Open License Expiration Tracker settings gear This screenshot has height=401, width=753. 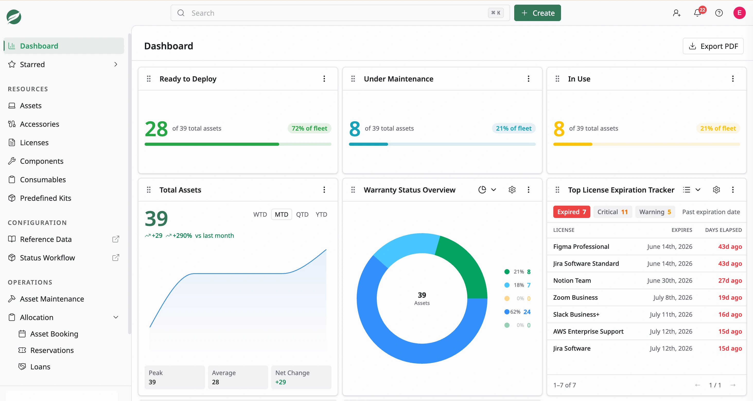click(x=716, y=190)
